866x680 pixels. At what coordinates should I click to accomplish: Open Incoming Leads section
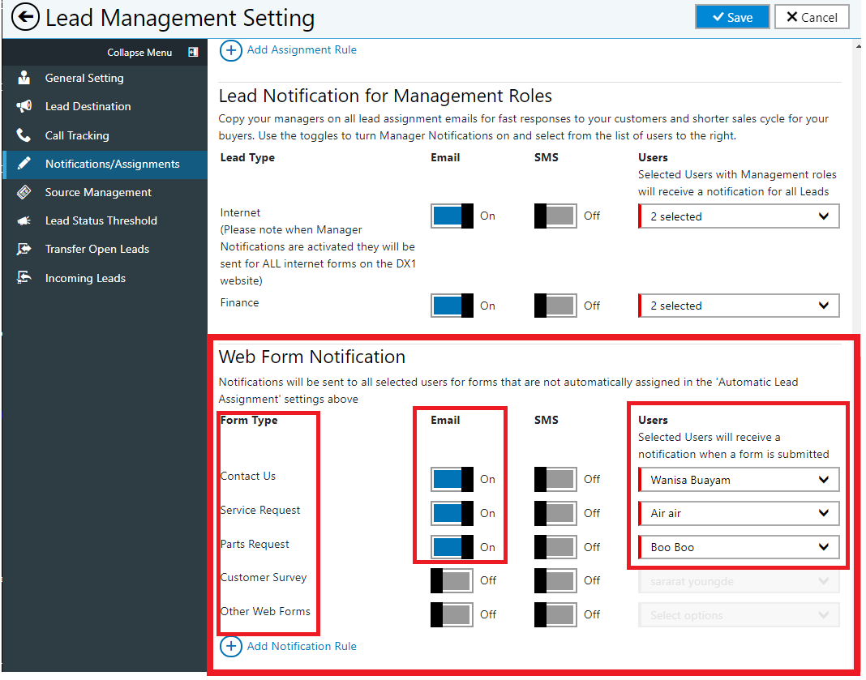(105, 278)
